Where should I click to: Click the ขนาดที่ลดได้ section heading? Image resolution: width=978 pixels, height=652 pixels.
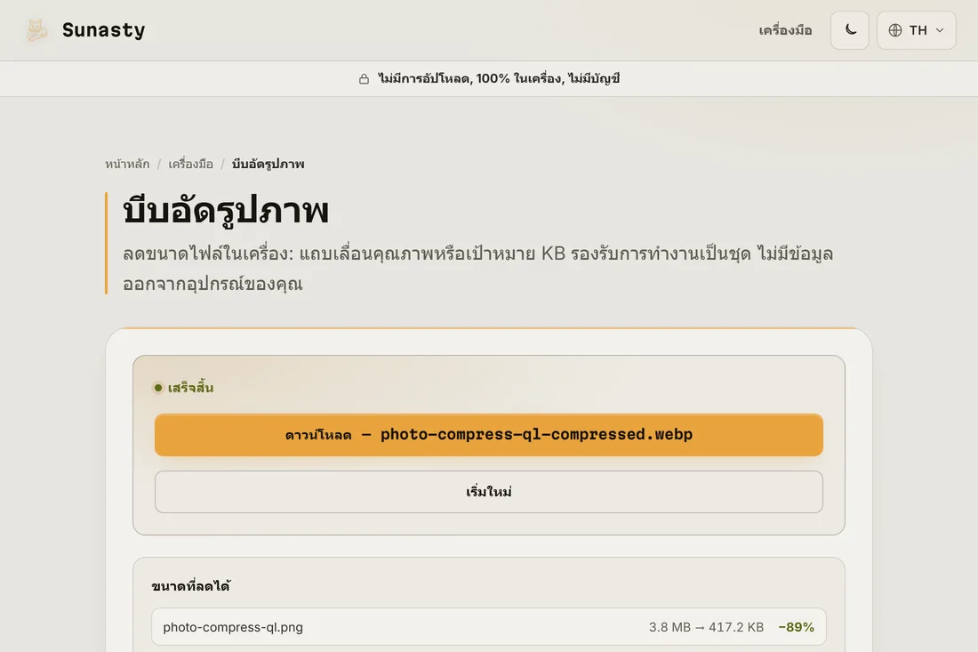pos(191,586)
